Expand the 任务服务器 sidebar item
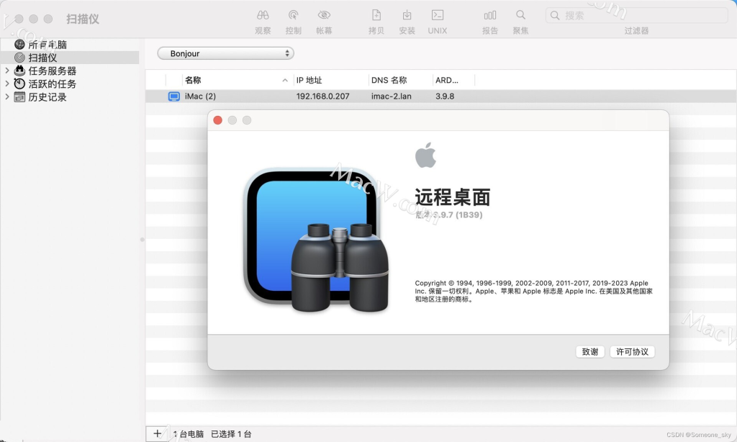737x442 pixels. (7, 71)
